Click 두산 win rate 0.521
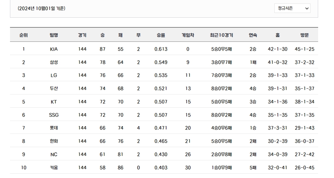Viewport: 334px width, 178px height. pos(161,89)
